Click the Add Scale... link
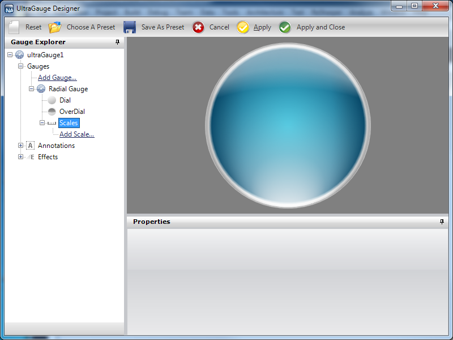The image size is (453, 340). coord(76,134)
